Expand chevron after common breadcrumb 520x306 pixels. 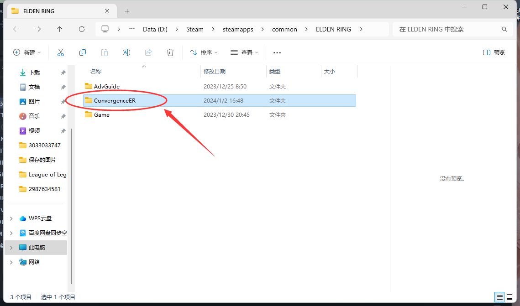[x=306, y=29]
